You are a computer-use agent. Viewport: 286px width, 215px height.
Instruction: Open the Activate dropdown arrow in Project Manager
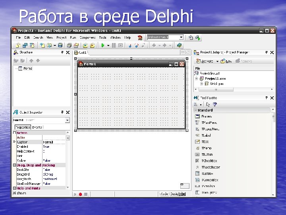(x=217, y=61)
